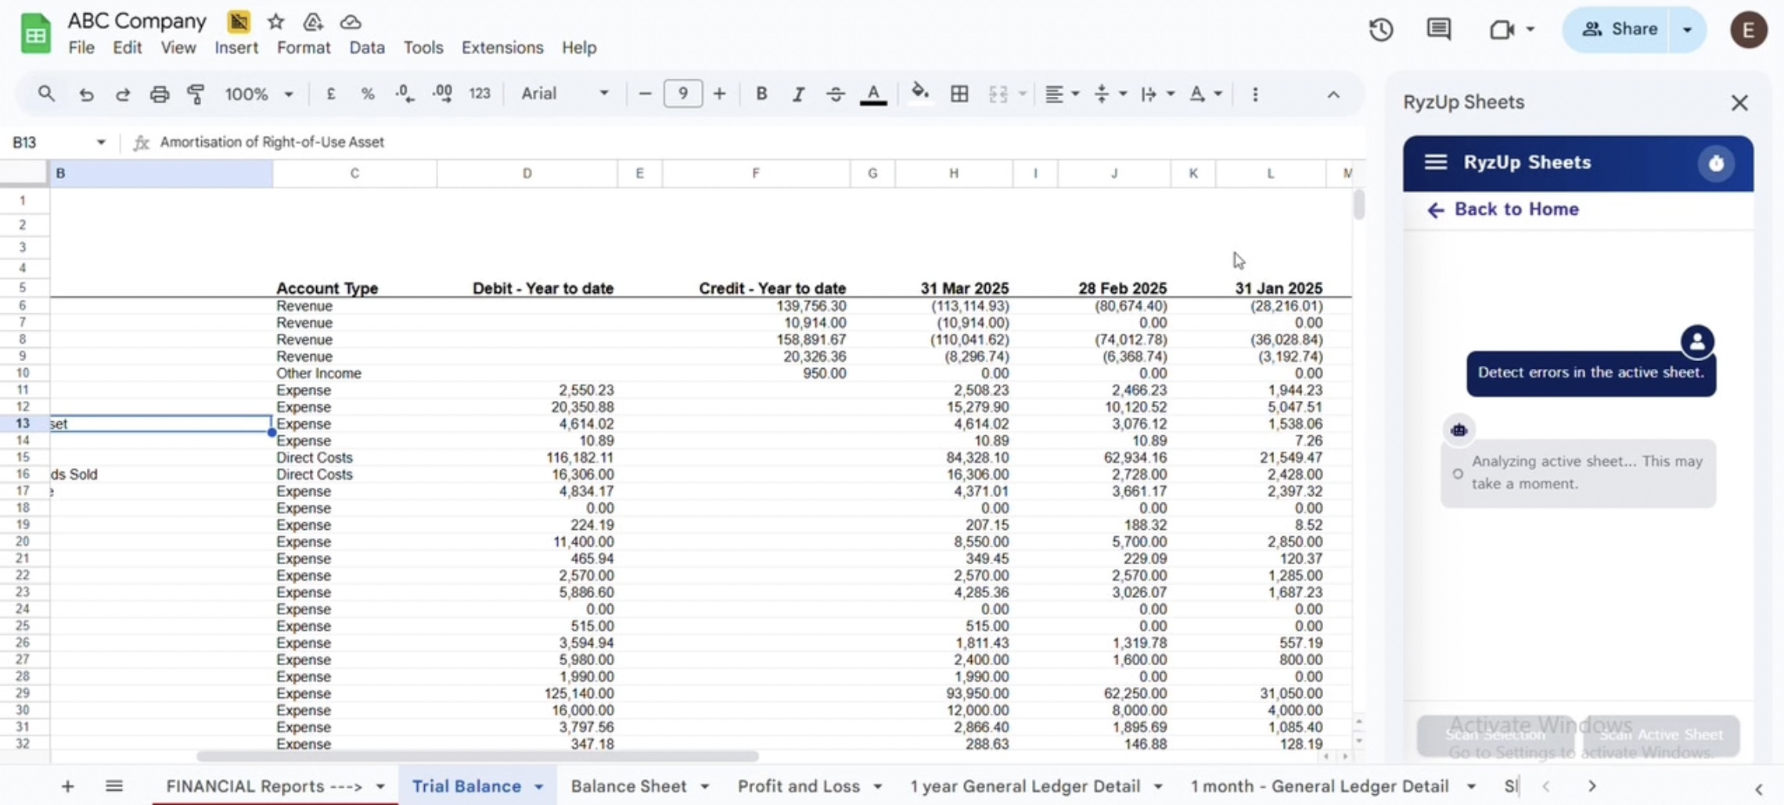Open the Data menu
The image size is (1784, 805).
pyautogui.click(x=367, y=48)
